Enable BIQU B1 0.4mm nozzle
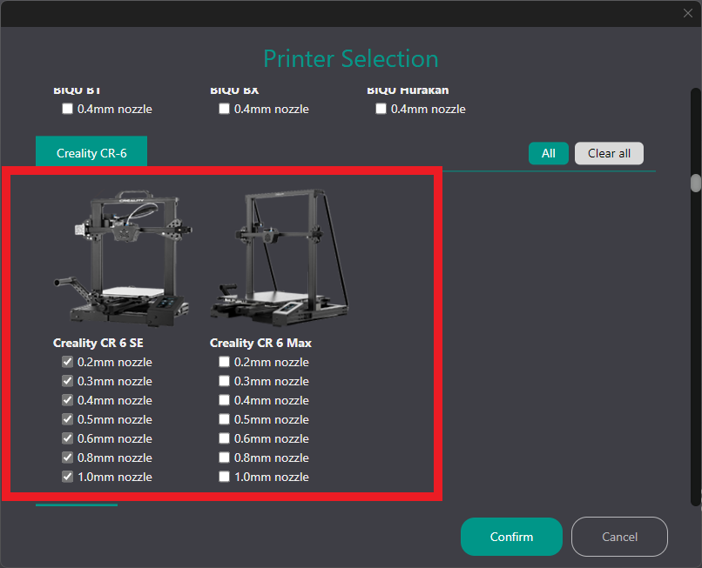 click(67, 109)
